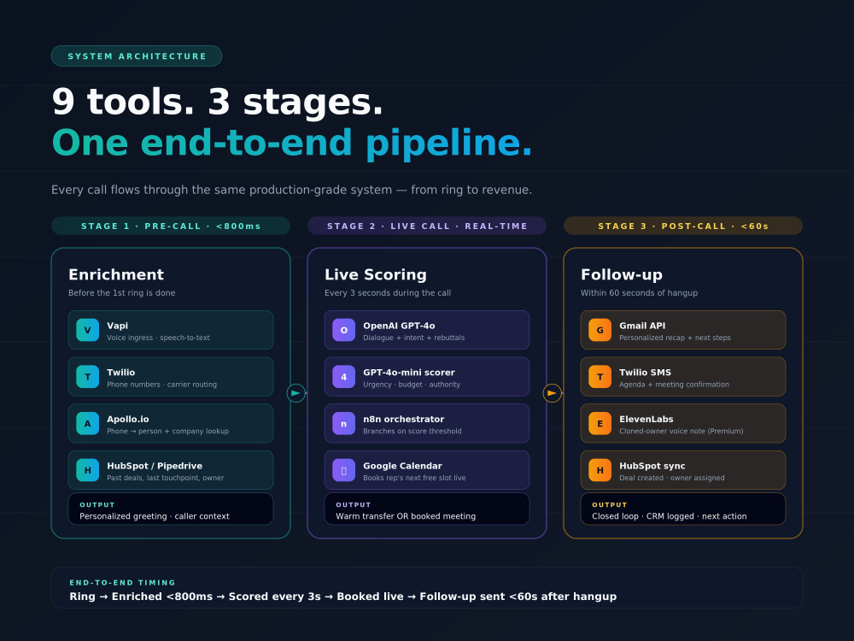The image size is (854, 641).
Task: Click the Apollo.io 'A' icon
Action: coord(88,424)
